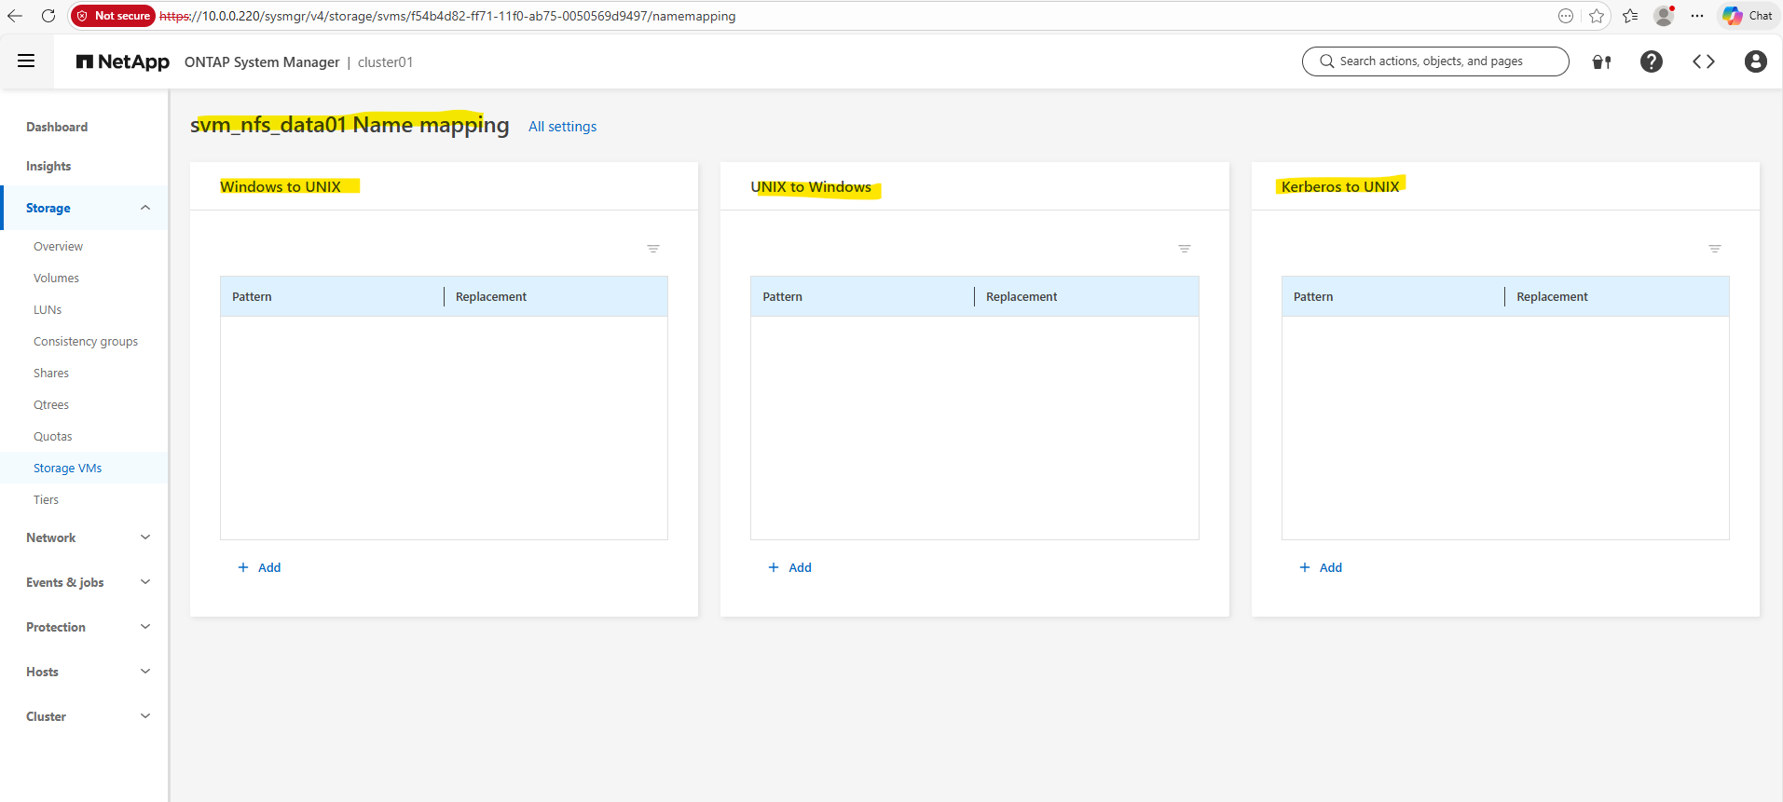This screenshot has height=802, width=1783.
Task: Bookmark this page with the star icon
Action: pyautogui.click(x=1597, y=16)
